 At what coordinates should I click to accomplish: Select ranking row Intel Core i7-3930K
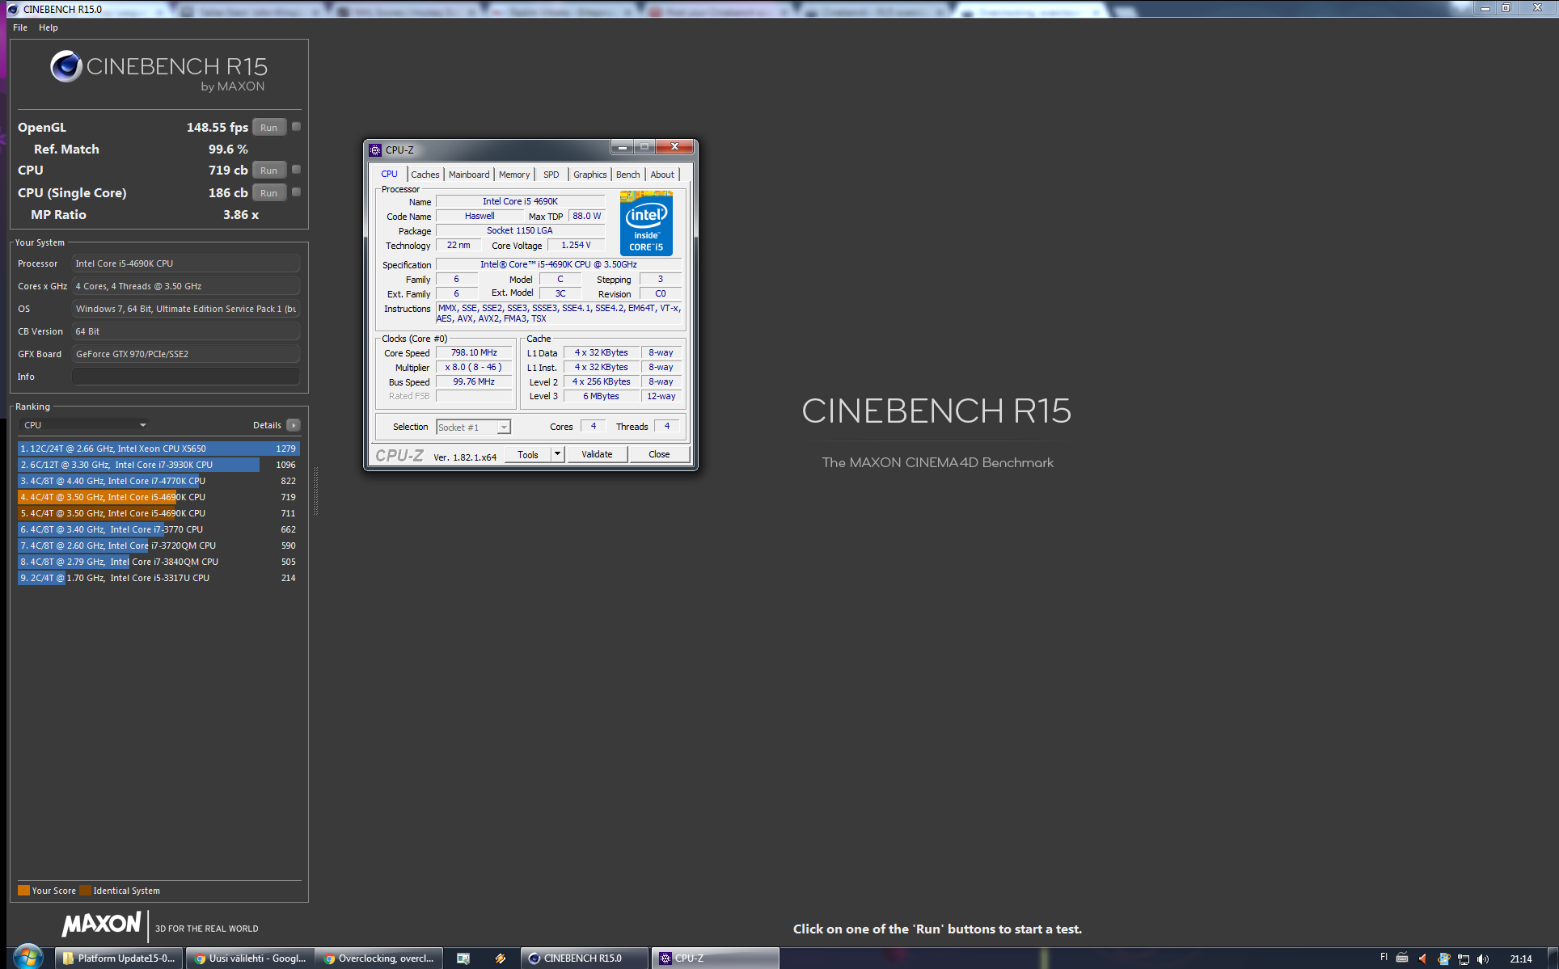click(158, 465)
